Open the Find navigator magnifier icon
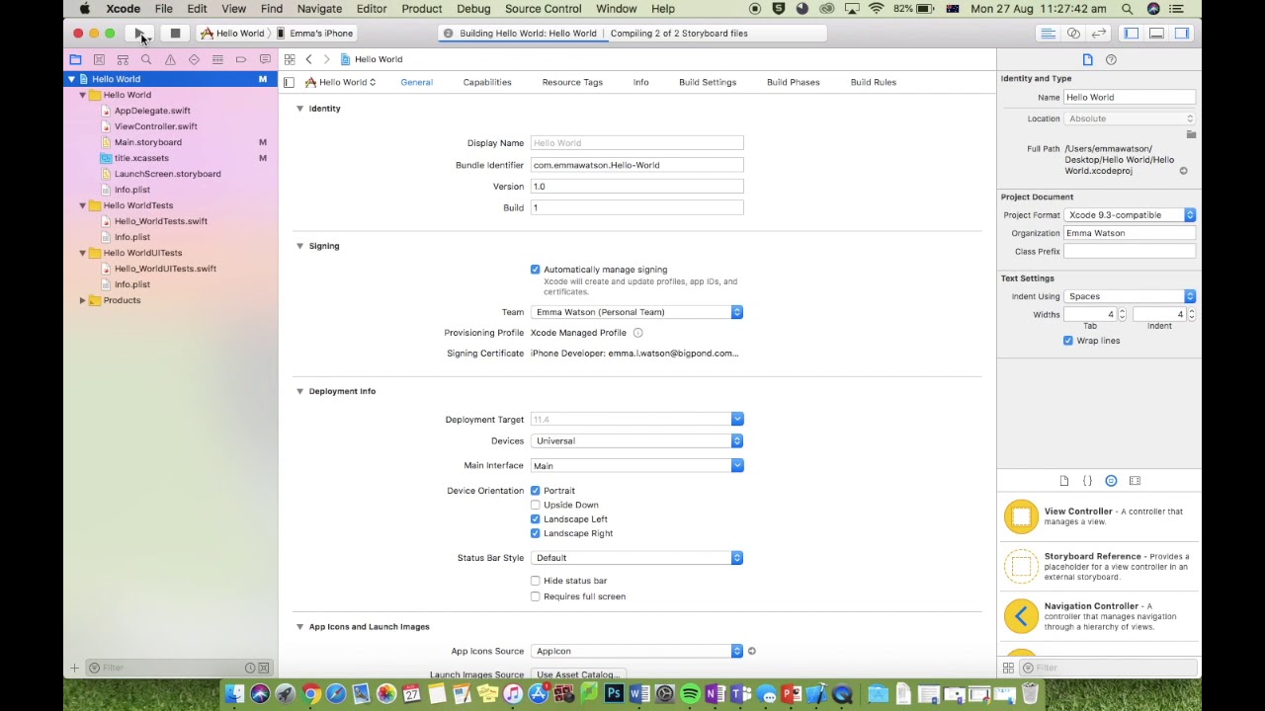Screen dimensions: 1265x711 pos(146,59)
